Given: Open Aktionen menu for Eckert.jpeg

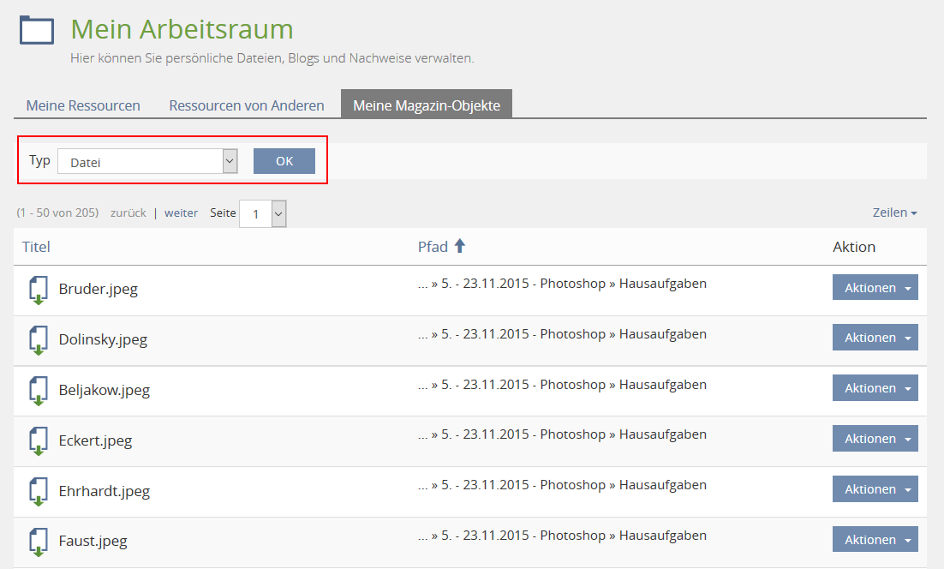Looking at the screenshot, I should coord(875,439).
